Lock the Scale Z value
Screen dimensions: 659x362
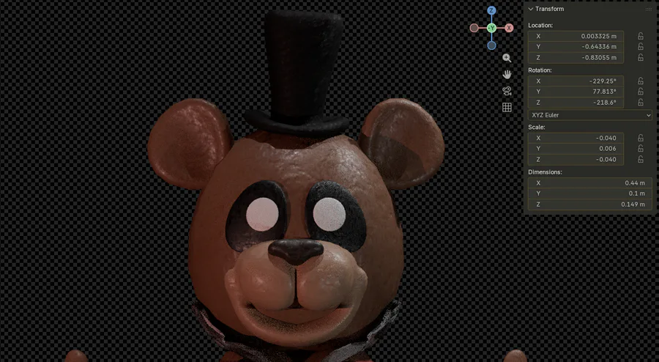641,159
